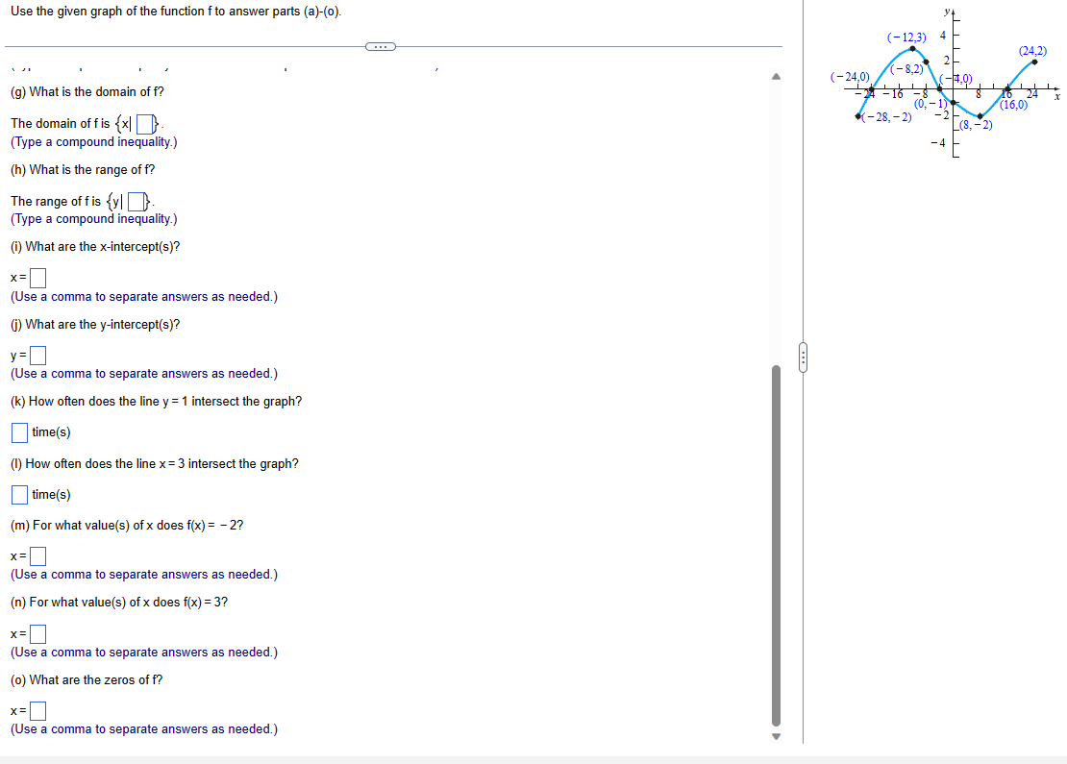Select the x-intercepts answer box in part (i)
This screenshot has width=1067, height=764.
point(36,277)
